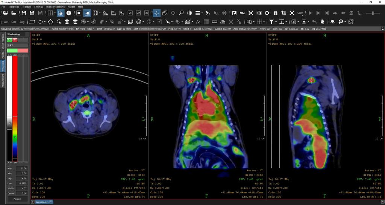Open the Object Manager side tab

[3, 41]
